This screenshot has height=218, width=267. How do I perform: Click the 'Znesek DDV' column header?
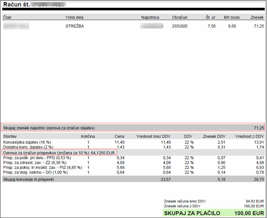214,136
